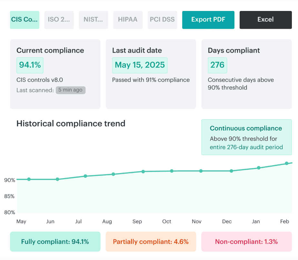Switch to the HIPAA tab
Image resolution: width=298 pixels, height=260 pixels.
point(128,20)
